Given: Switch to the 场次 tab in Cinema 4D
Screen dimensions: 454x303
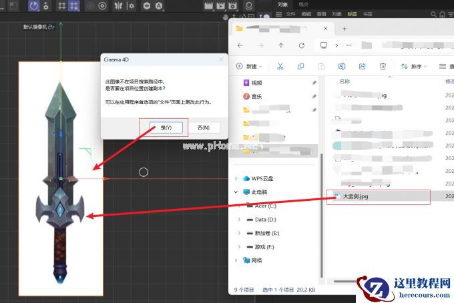Looking at the screenshot, I should pos(303,5).
